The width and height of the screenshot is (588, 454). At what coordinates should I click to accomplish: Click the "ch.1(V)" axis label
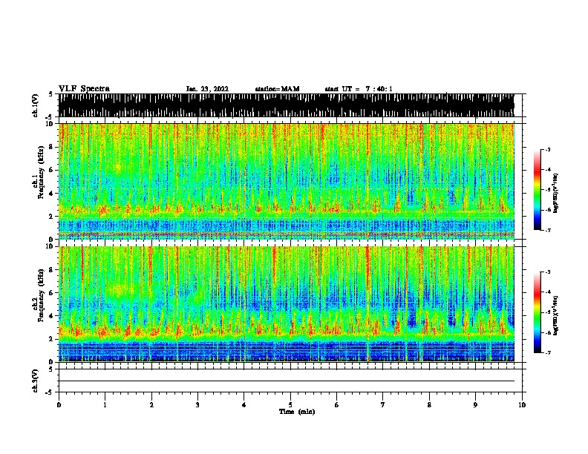point(36,105)
